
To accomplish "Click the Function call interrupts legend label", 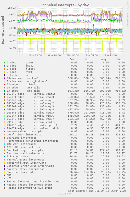I will [x=26, y=153].
